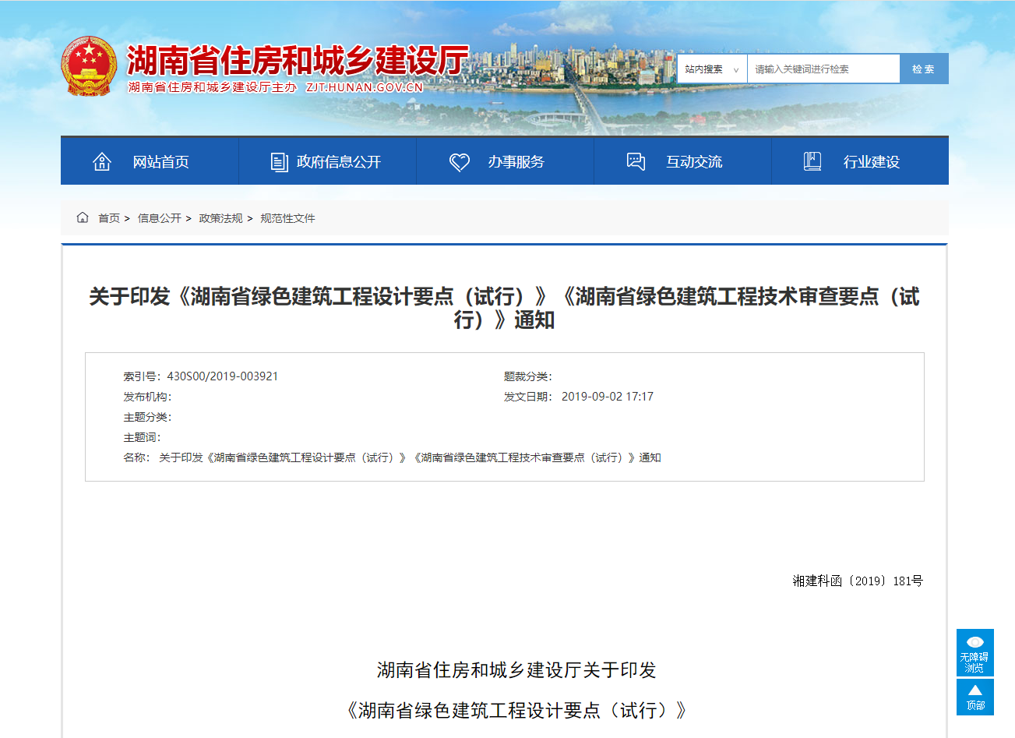Click the 政策法规 breadcrumb link
1015x738 pixels.
pyautogui.click(x=220, y=218)
